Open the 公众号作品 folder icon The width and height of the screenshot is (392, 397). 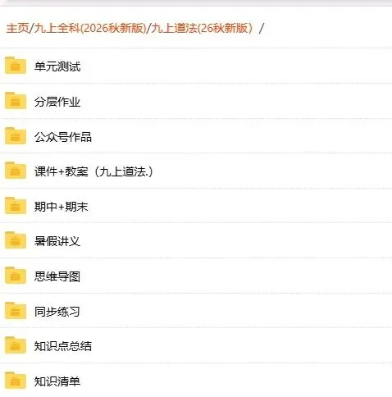coord(16,135)
